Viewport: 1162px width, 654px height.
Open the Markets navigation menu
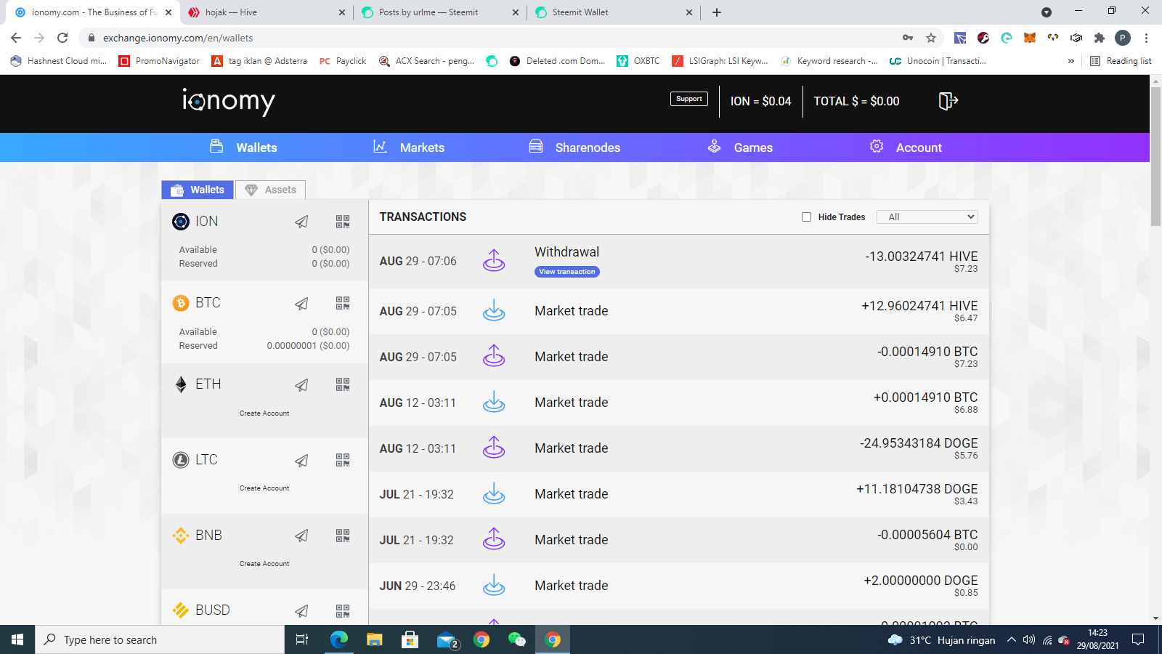pos(408,148)
